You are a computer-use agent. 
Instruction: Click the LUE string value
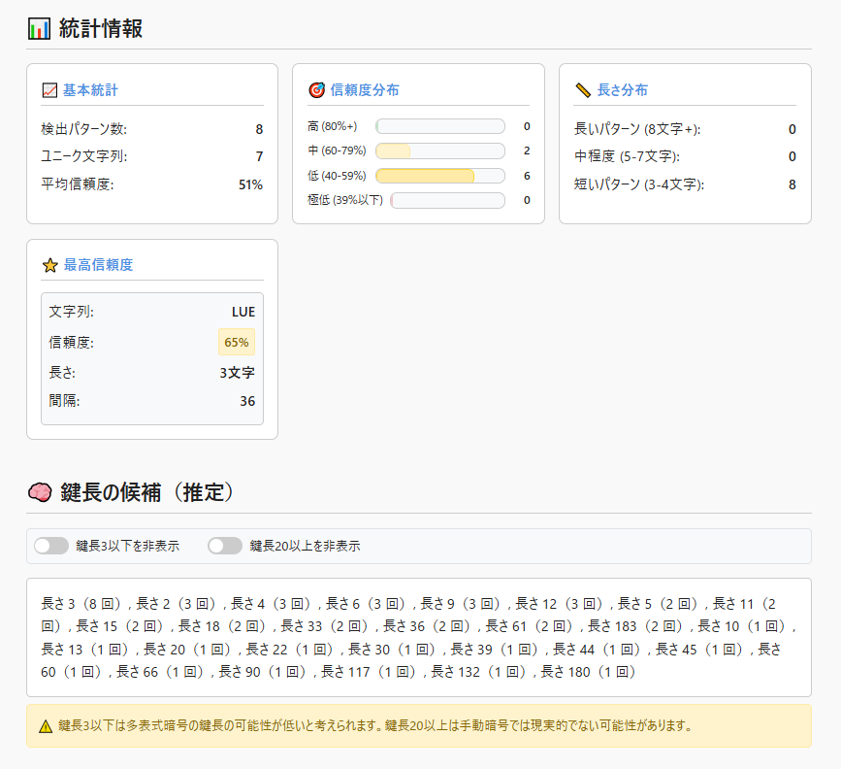(x=243, y=312)
